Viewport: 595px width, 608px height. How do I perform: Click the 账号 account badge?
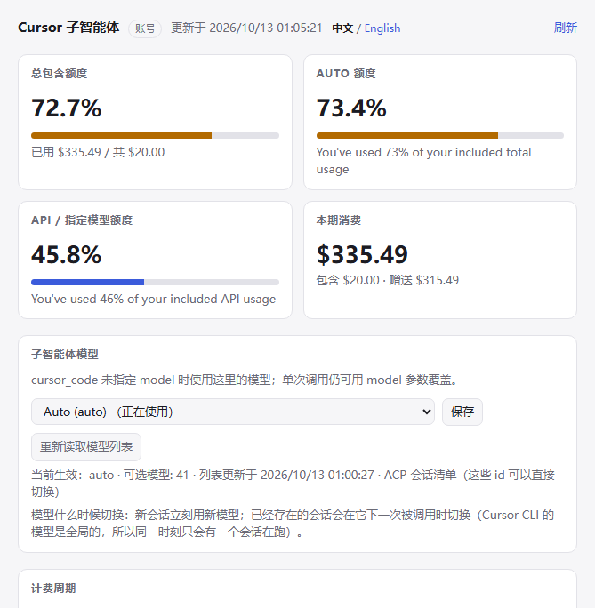(145, 28)
